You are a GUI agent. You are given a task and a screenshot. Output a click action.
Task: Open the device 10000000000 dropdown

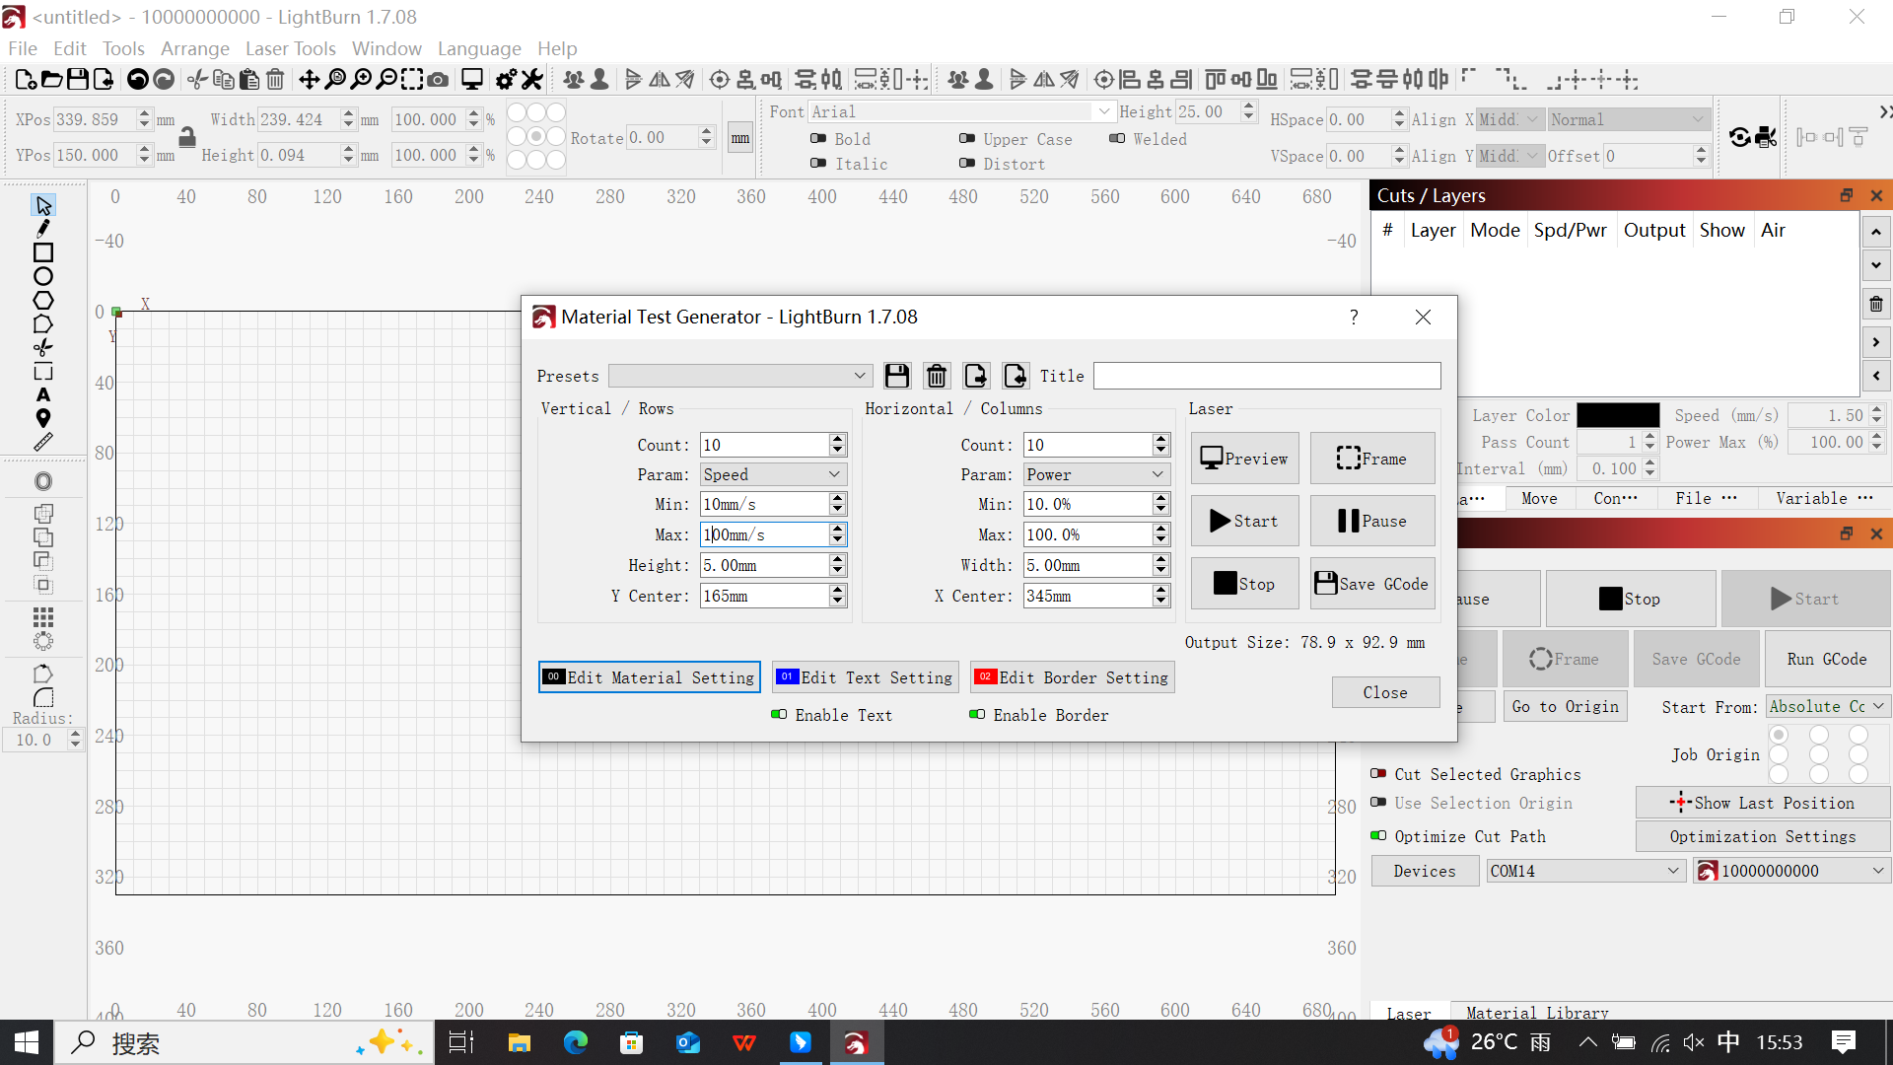[x=1791, y=871]
